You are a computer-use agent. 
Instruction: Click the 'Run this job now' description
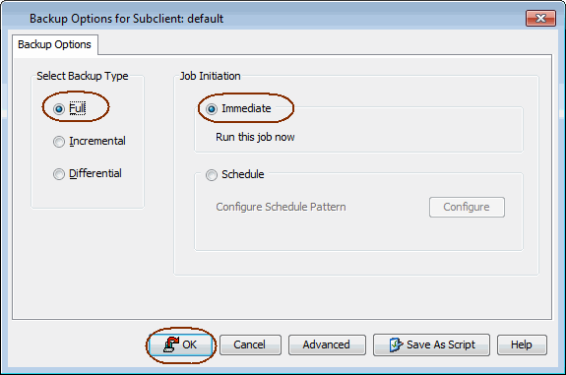click(255, 137)
